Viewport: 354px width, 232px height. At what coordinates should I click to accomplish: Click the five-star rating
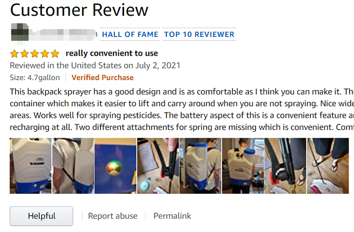click(x=34, y=53)
